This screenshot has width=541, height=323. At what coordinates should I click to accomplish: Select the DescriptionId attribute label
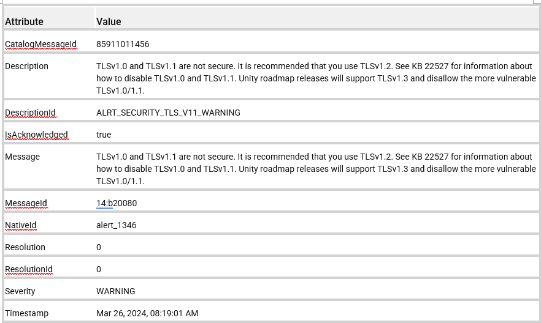tap(30, 113)
